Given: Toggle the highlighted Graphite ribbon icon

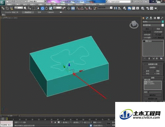Looking at the screenshot, I should [x=129, y=8].
